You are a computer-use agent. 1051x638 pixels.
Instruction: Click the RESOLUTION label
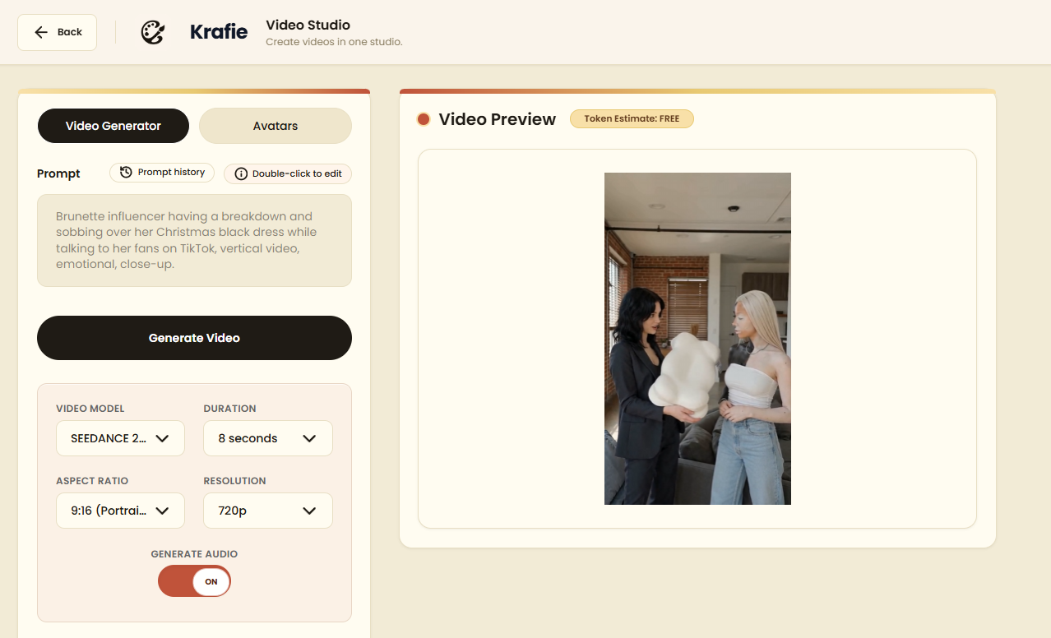pos(235,481)
